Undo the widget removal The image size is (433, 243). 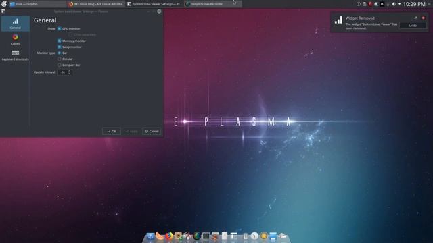coord(413,26)
